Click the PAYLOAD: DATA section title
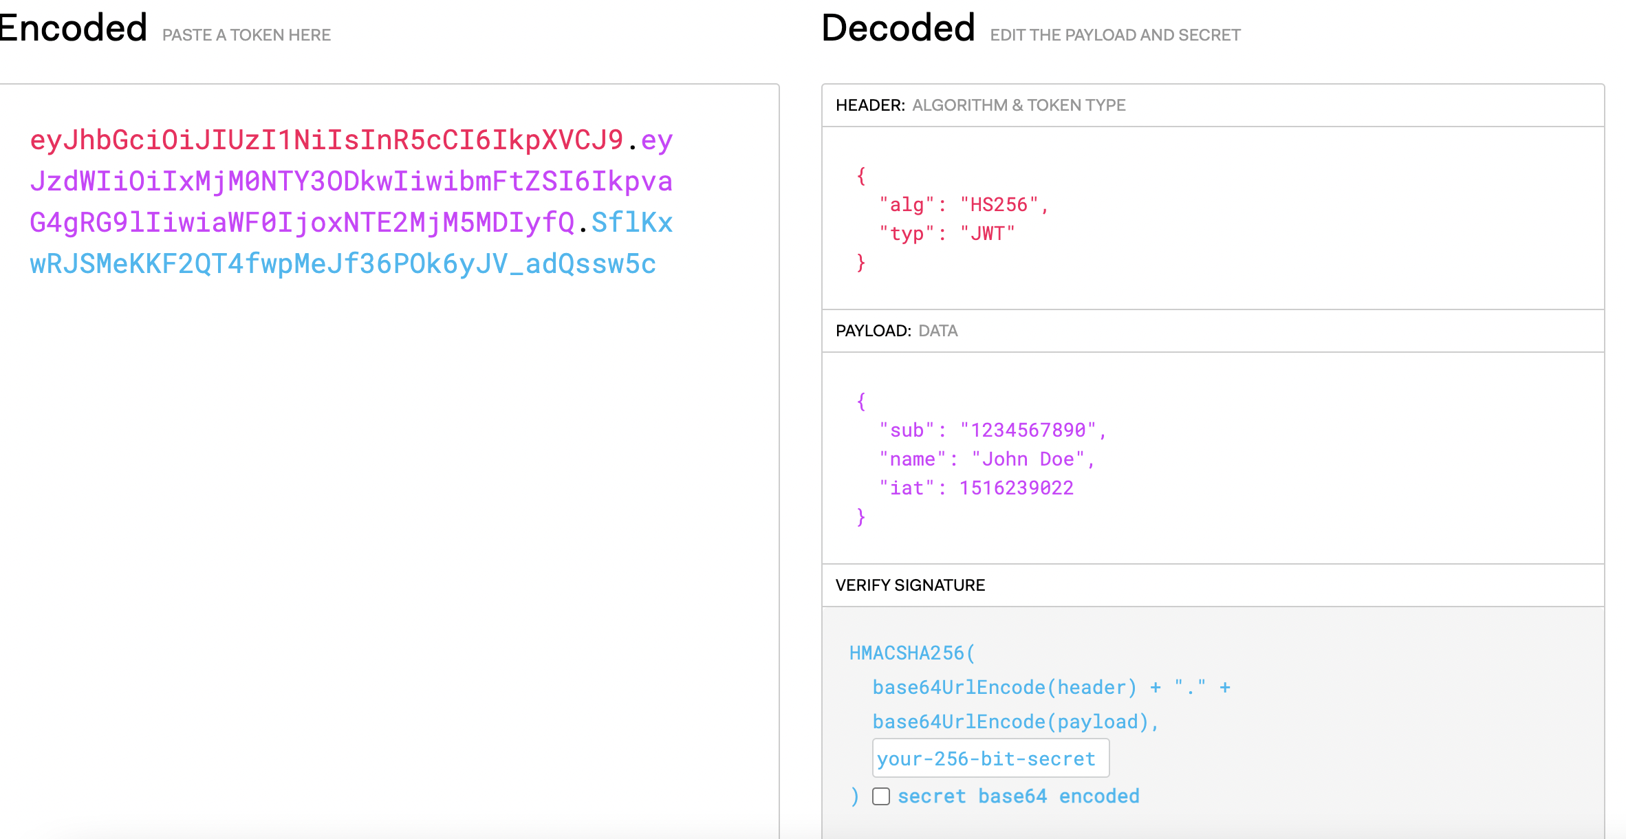The image size is (1626, 839). [x=897, y=331]
